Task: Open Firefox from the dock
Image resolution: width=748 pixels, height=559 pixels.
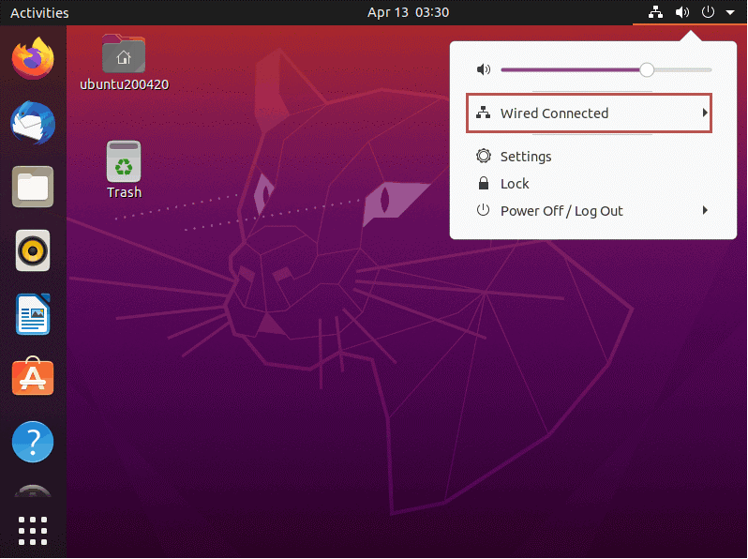Action: pos(33,59)
